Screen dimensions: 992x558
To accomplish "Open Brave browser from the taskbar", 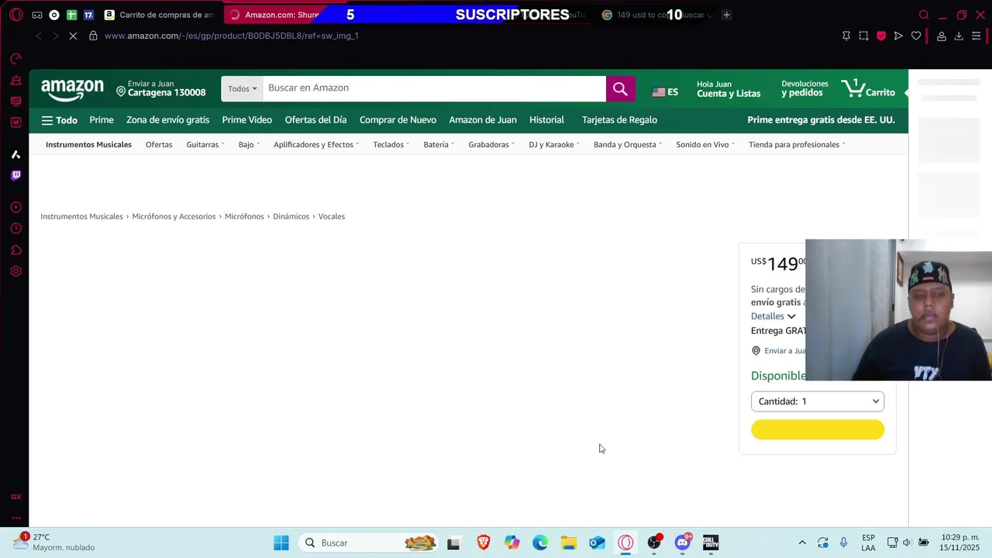I will (484, 542).
